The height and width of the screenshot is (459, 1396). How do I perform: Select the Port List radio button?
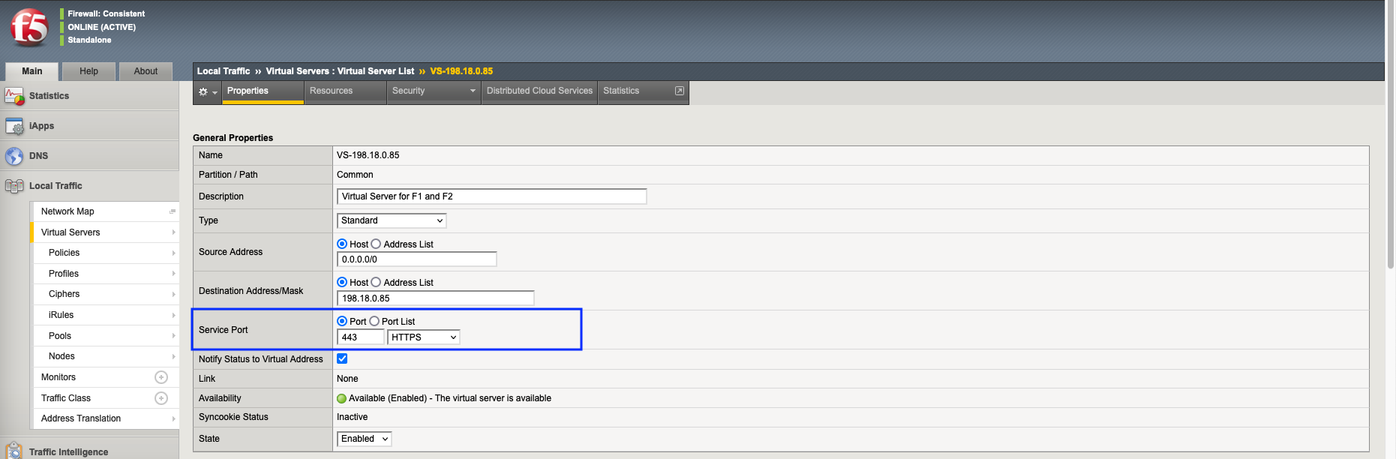point(374,321)
